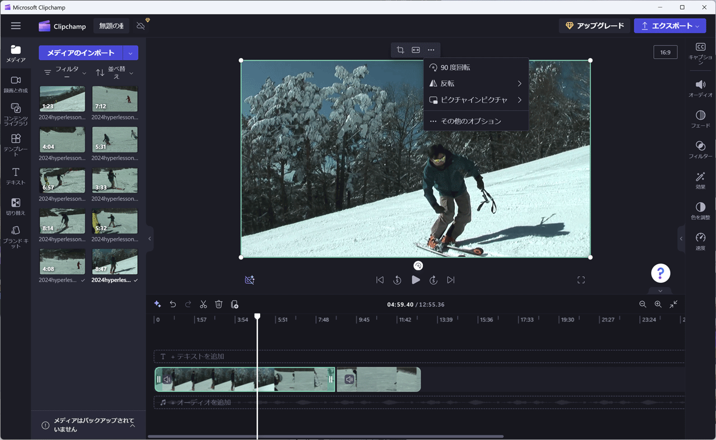Open the フィルター panel in right sidebar
Viewport: 716px width, 440px height.
[700, 149]
